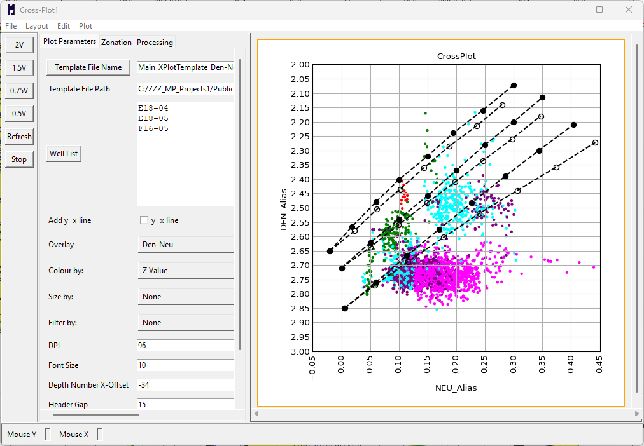
Task: Click the Header Gap input field
Action: [x=186, y=404]
